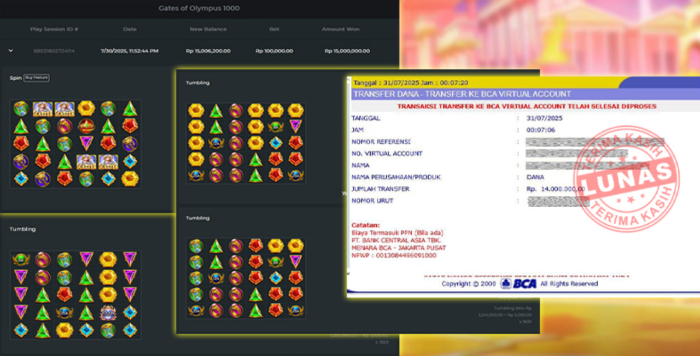
Task: Select the JAM value '00:07:06'
Action: pos(541,130)
